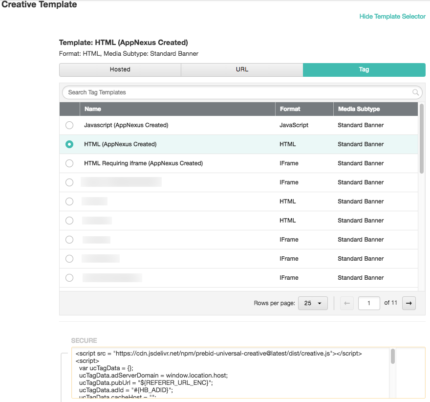The width and height of the screenshot is (430, 402).
Task: Click inside the SECURE code text area
Action: coord(230,376)
